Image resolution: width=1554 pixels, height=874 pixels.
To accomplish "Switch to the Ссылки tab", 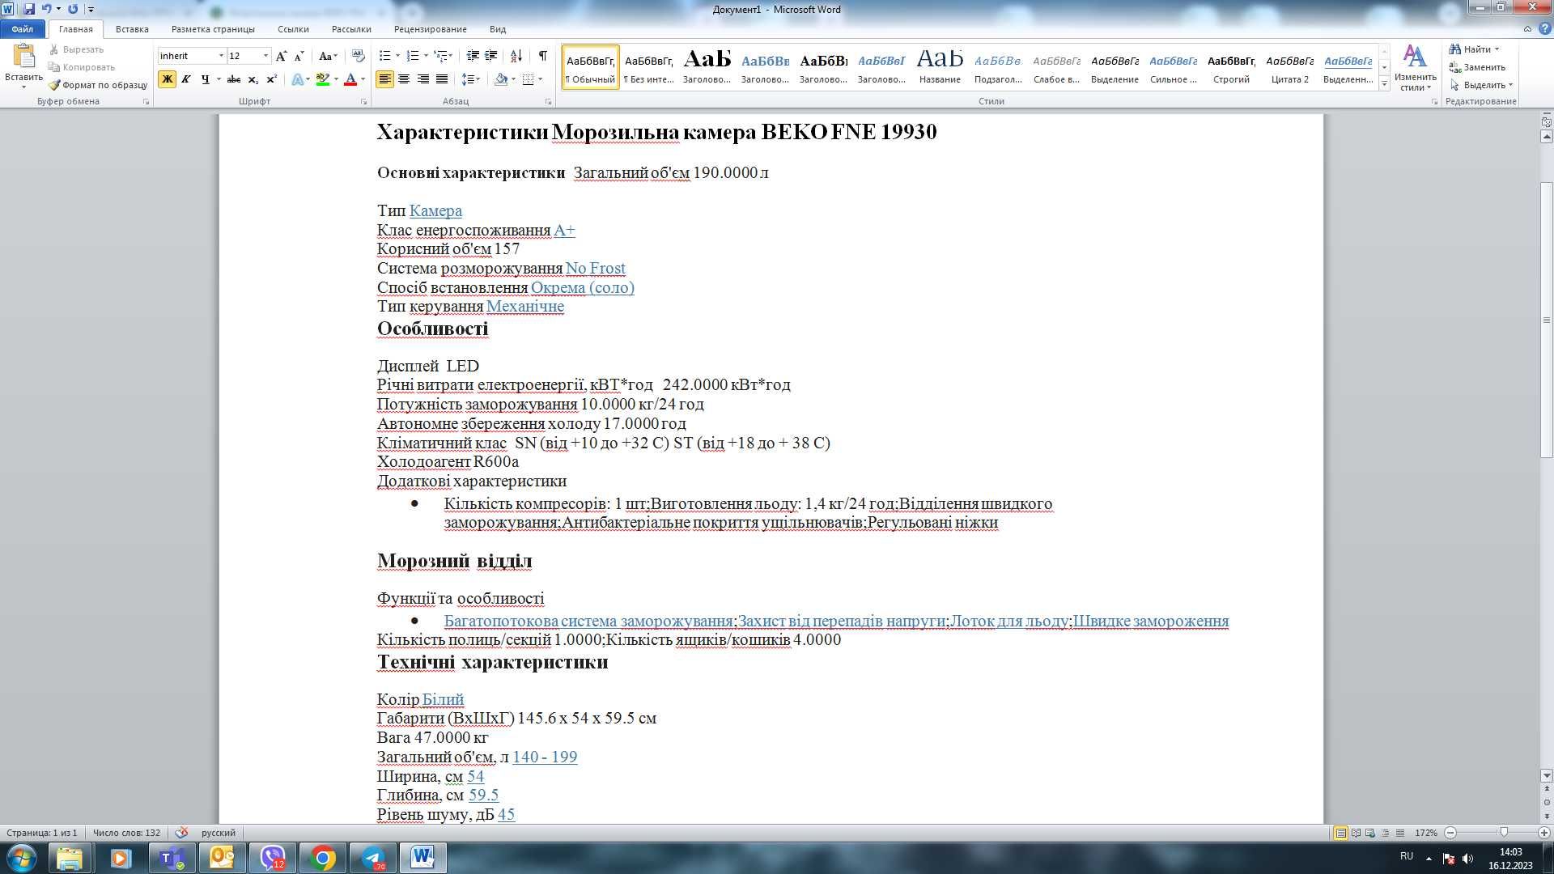I will click(293, 29).
